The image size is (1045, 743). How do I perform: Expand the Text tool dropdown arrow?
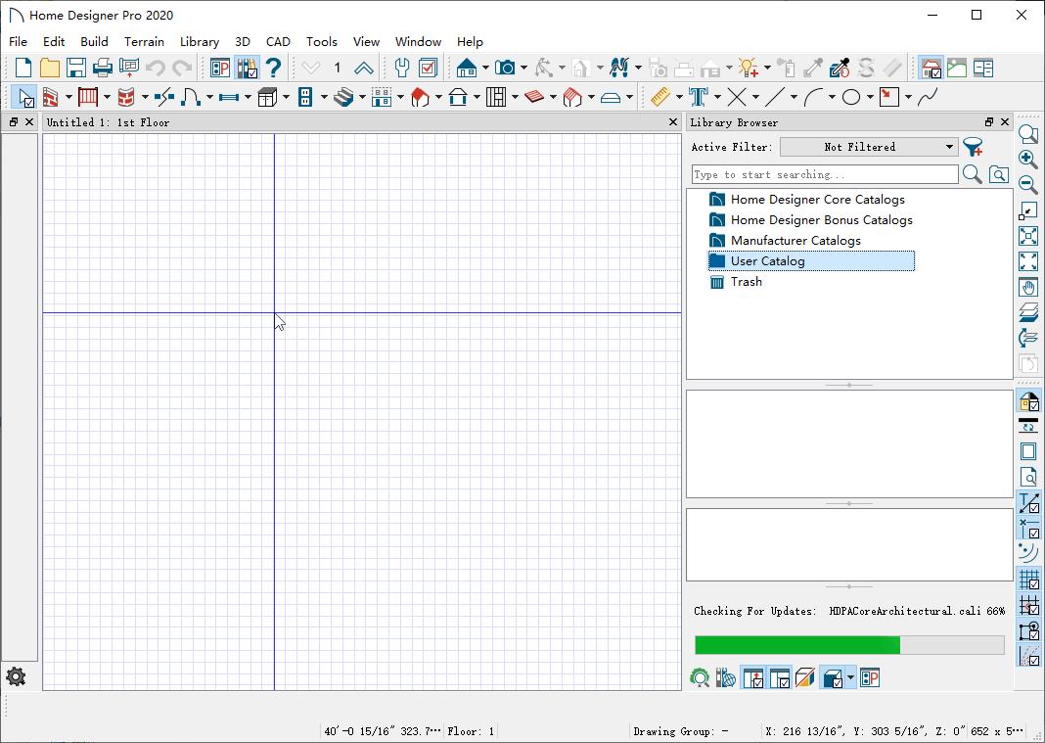click(717, 97)
